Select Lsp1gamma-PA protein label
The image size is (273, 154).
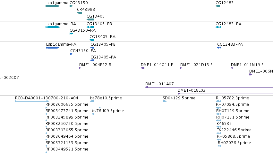tap(61, 44)
